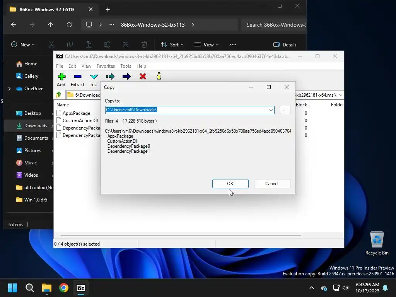Open a new File Explorer tab with plus

coord(108,10)
